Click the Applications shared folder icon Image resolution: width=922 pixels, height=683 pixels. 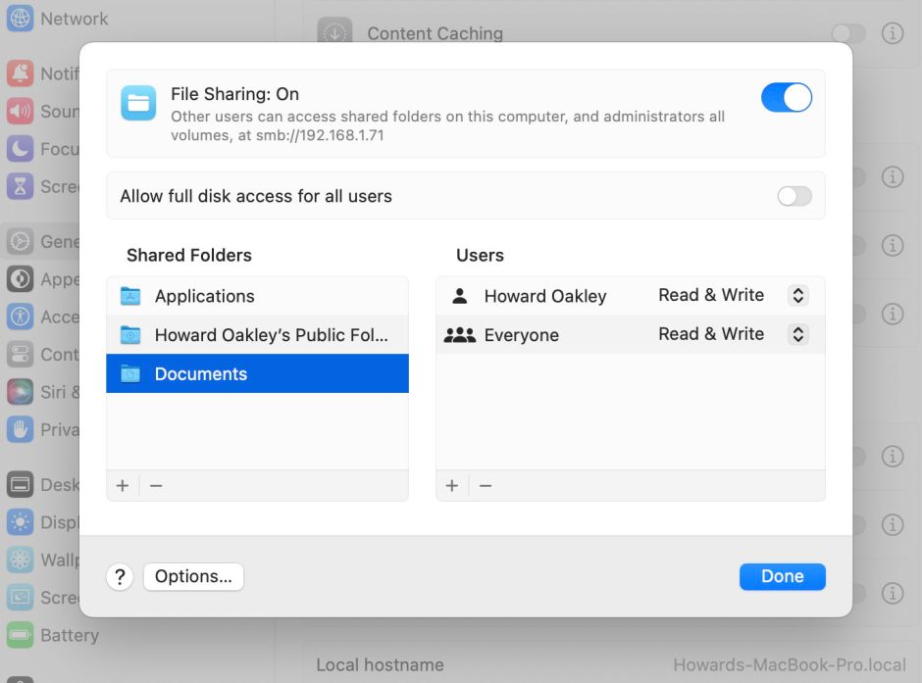(x=130, y=296)
